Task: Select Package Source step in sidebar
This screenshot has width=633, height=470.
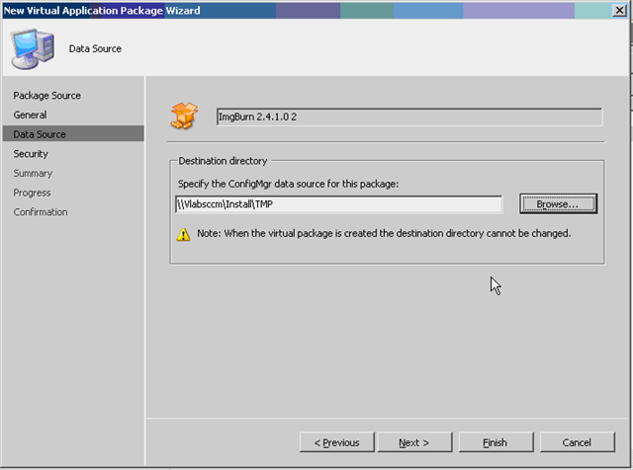Action: tap(46, 96)
